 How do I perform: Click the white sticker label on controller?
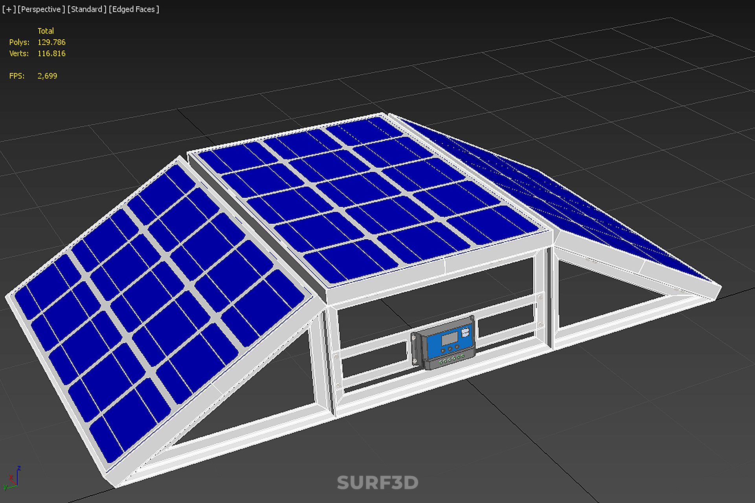point(465,333)
